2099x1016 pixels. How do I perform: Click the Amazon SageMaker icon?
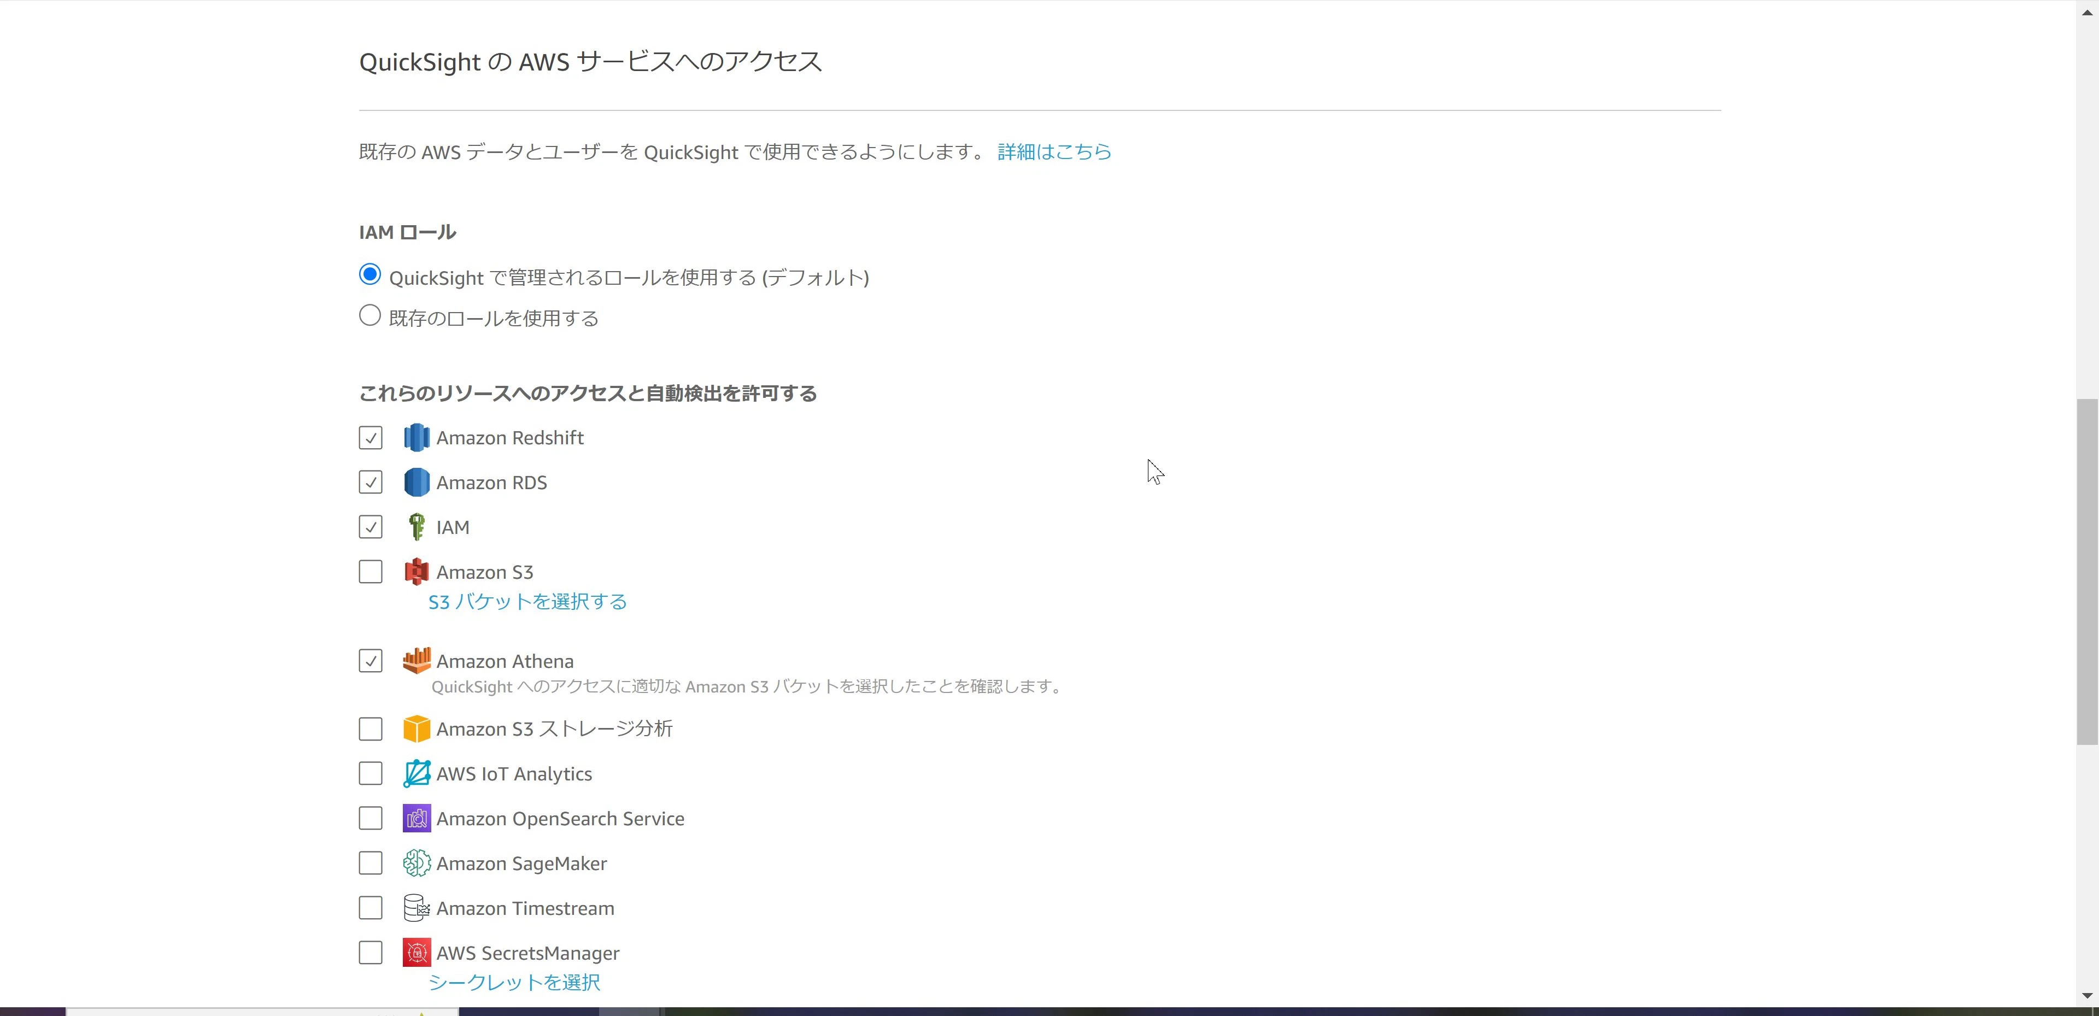click(x=417, y=863)
